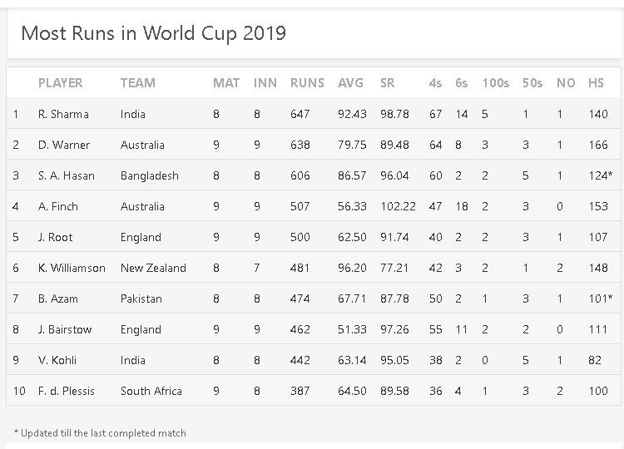Click the 647 runs value for R. Sharma
624x449 pixels.
point(300,114)
